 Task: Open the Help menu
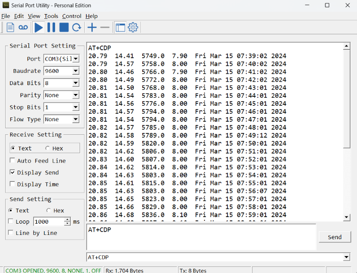(x=91, y=16)
